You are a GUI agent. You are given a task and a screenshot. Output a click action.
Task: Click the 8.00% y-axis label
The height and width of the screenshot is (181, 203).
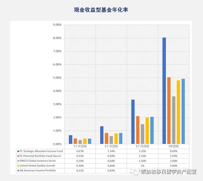pyautogui.click(x=57, y=38)
